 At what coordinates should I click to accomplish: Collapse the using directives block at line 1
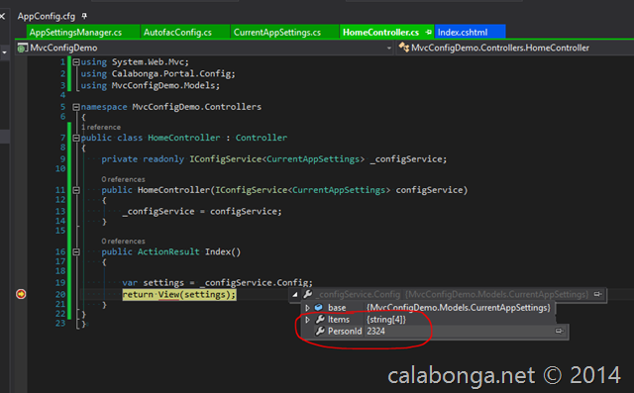pos(76,62)
